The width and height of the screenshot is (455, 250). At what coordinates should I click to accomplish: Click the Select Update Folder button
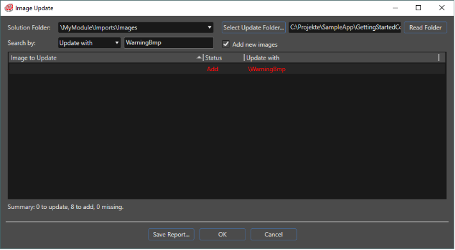point(254,28)
